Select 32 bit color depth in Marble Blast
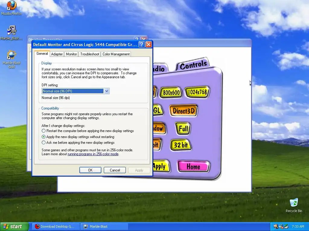This screenshot has height=231, width=309. 181,145
